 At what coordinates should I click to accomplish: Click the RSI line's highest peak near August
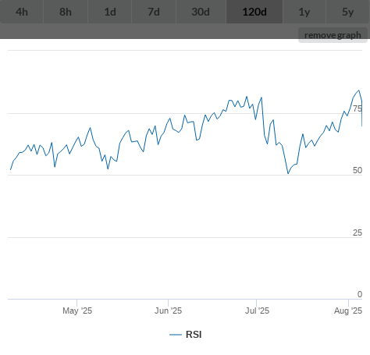coord(359,91)
